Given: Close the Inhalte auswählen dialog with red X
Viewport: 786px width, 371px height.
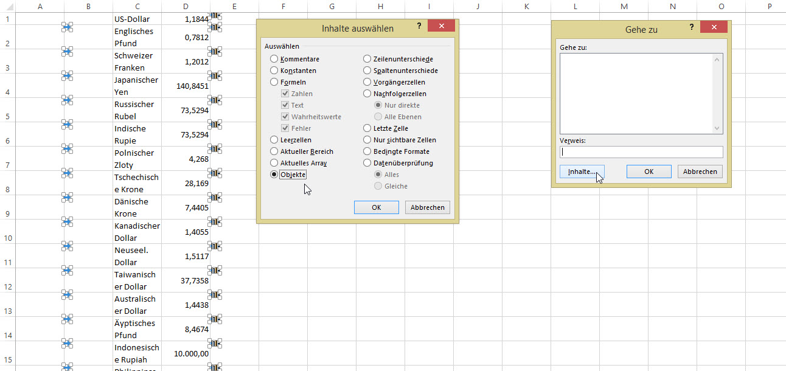Looking at the screenshot, I should (x=441, y=26).
